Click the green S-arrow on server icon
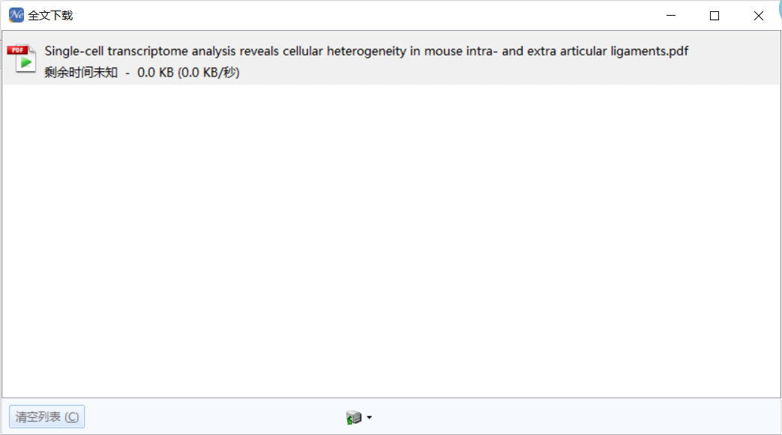Image resolution: width=782 pixels, height=435 pixels. [350, 421]
